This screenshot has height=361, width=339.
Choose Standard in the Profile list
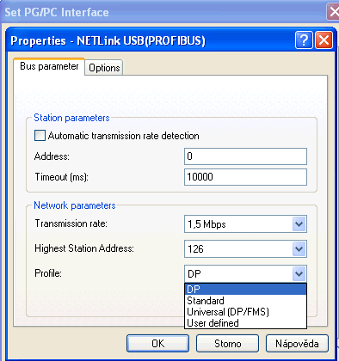pos(245,301)
